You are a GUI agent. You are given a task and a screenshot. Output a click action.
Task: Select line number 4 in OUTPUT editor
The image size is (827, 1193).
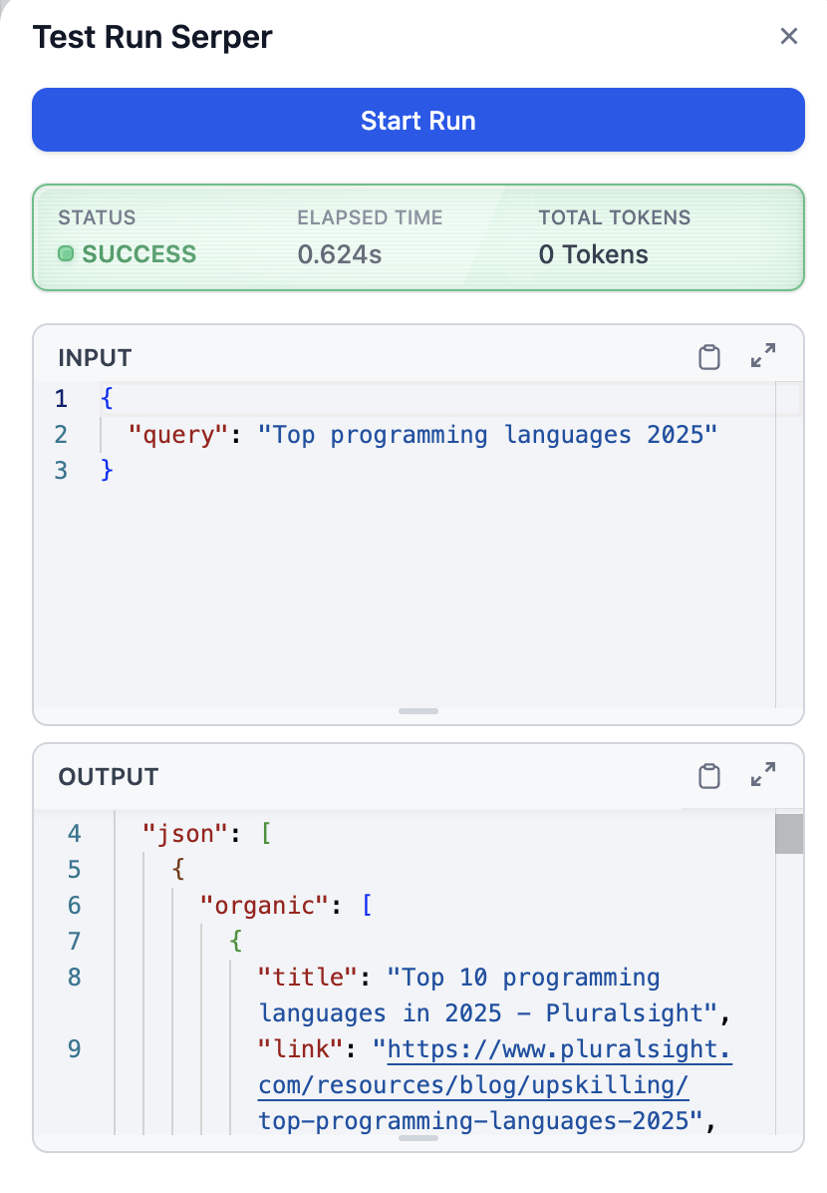[75, 833]
